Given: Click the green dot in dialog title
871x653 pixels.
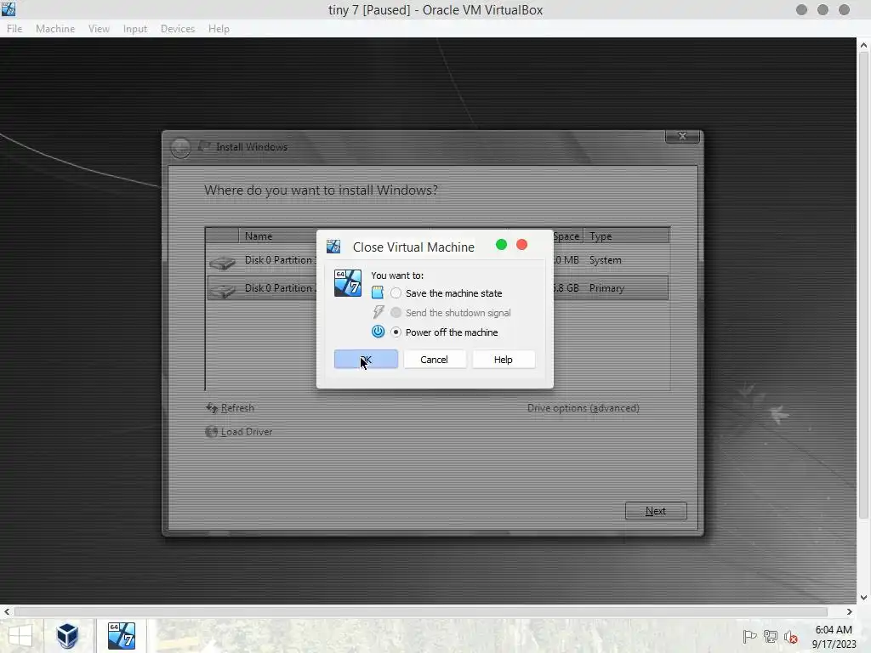Looking at the screenshot, I should 501,245.
